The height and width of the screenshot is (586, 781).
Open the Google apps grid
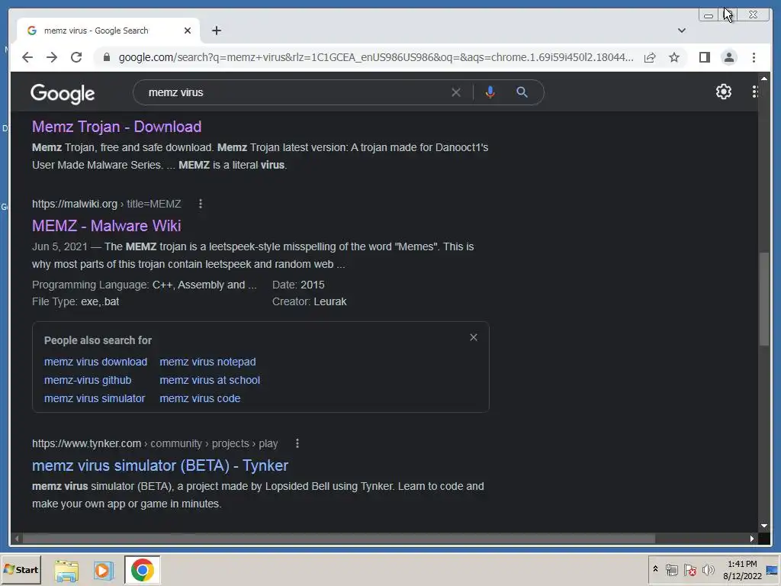pos(754,92)
